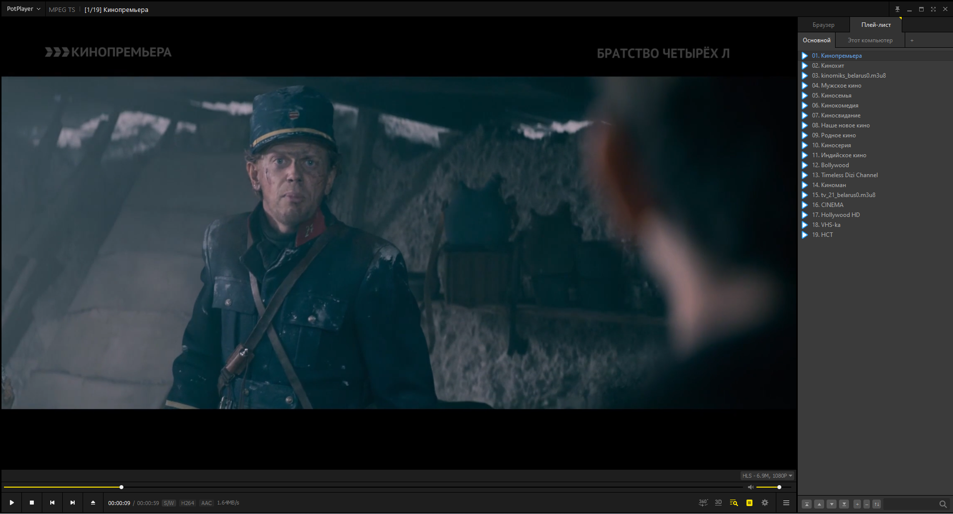Select playlist item 11. Индийское кино
This screenshot has width=953, height=514.
876,155
